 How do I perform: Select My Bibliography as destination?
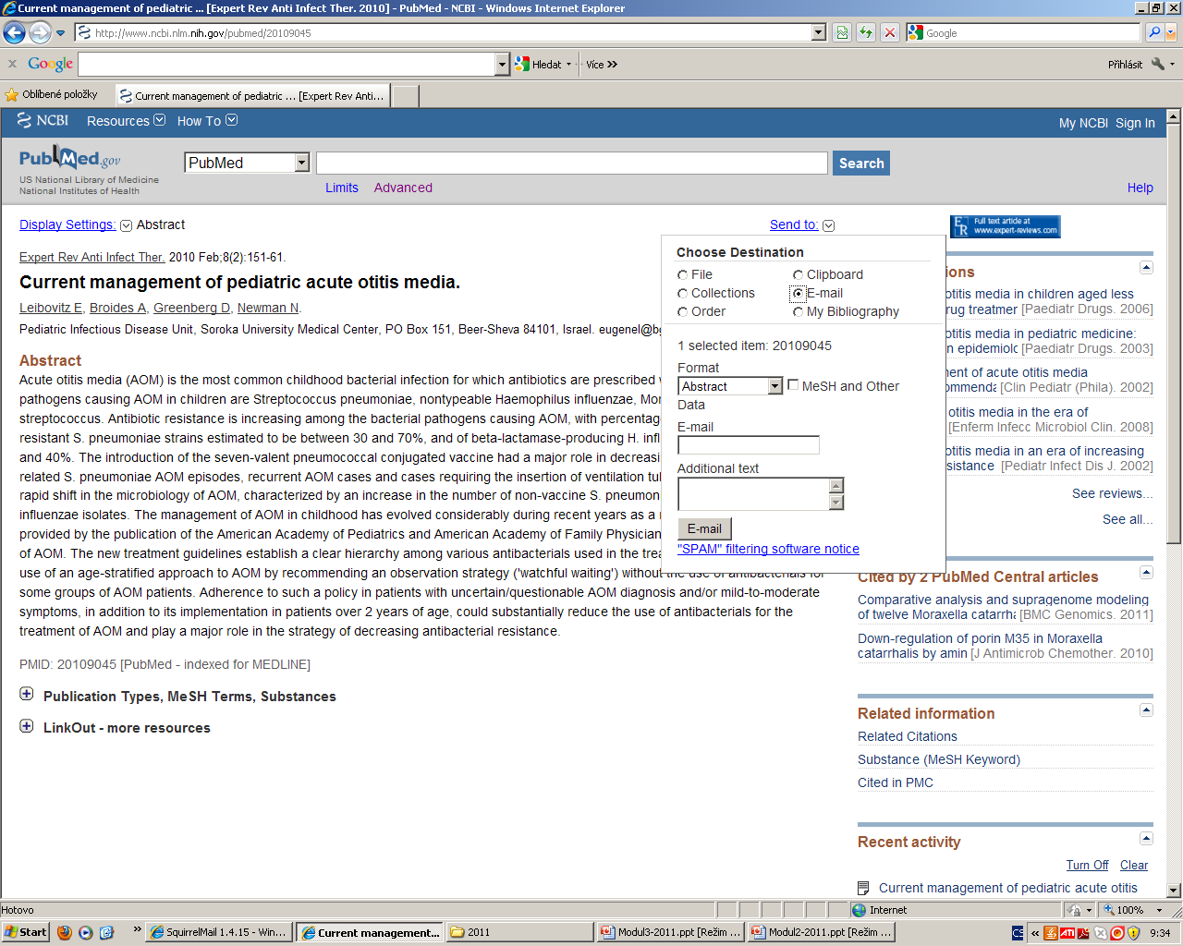(798, 312)
